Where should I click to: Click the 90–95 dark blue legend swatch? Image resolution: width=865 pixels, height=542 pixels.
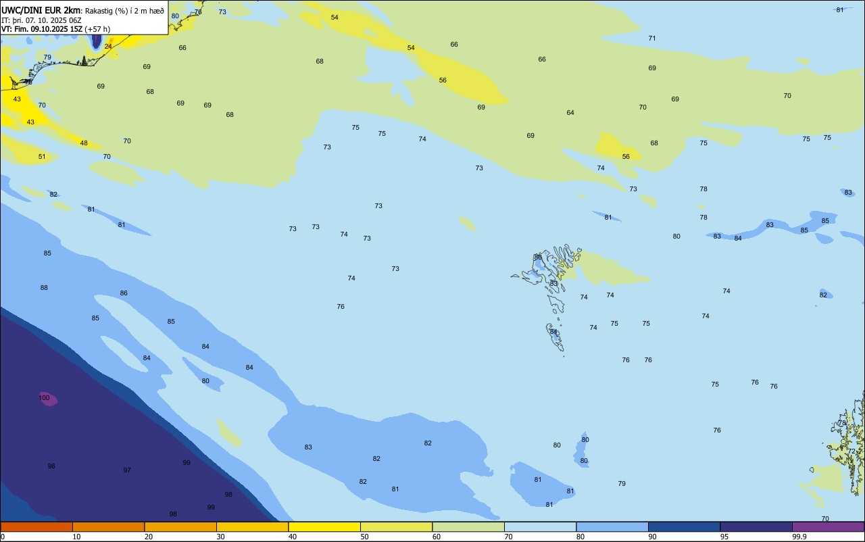[684, 526]
